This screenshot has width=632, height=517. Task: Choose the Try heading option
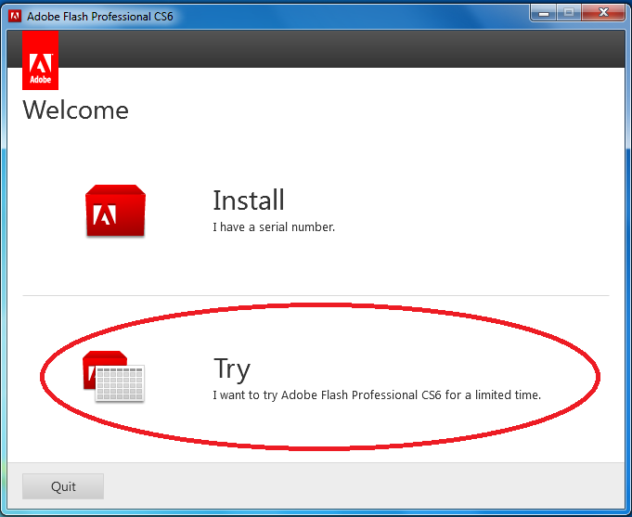click(x=232, y=368)
